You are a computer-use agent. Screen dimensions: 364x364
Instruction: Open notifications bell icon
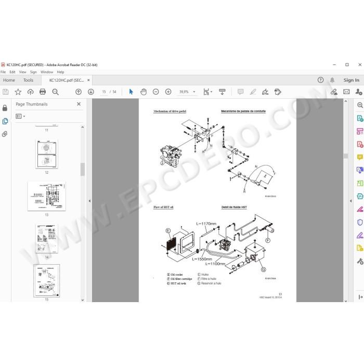pos(332,80)
